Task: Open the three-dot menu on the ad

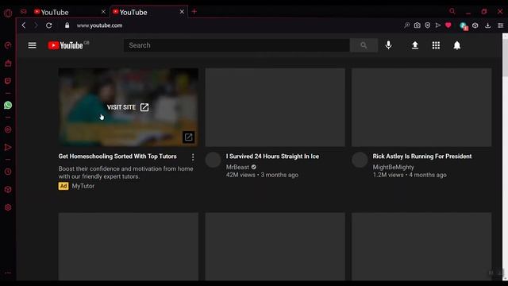Action: coord(193,157)
